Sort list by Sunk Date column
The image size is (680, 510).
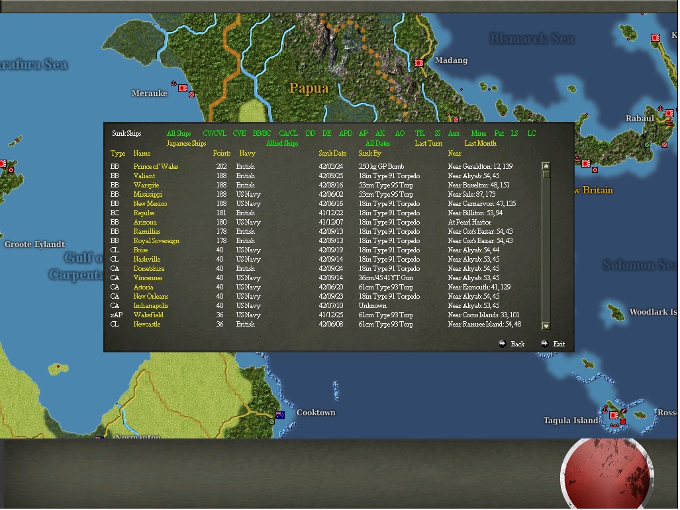[332, 153]
